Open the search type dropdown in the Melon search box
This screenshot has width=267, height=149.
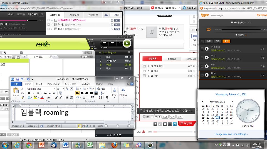tap(21, 53)
